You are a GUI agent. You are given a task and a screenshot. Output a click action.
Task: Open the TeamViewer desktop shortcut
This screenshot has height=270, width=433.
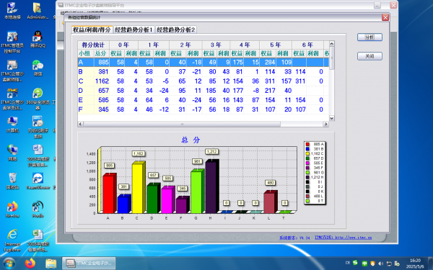click(38, 181)
